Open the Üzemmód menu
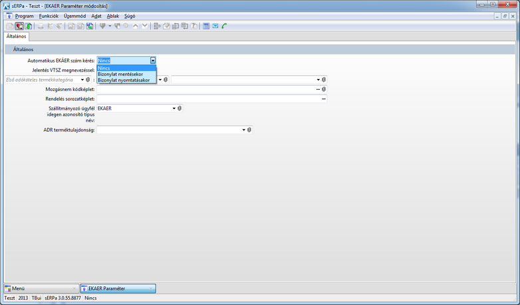Viewport: 520px width, 305px height. coord(75,16)
